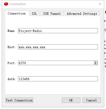Viewport: 106px width, 109px height.
Task: Increase port with the up arrow
Action: (96, 62)
